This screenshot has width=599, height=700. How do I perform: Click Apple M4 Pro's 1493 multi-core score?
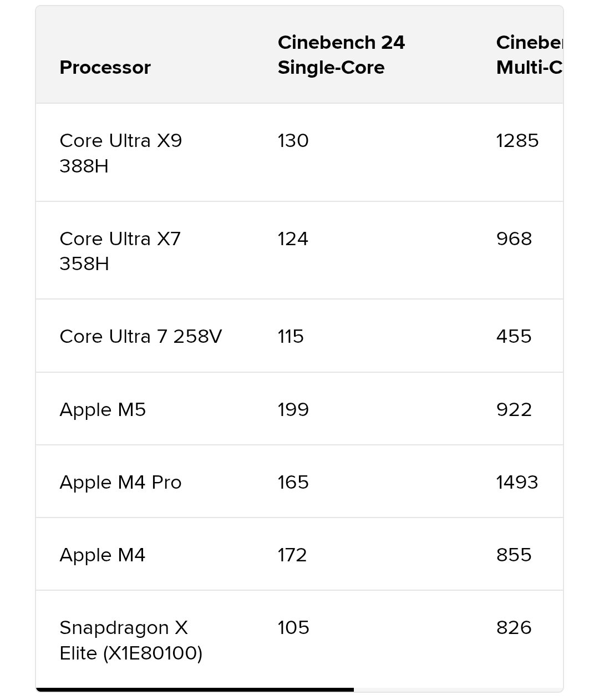point(517,483)
